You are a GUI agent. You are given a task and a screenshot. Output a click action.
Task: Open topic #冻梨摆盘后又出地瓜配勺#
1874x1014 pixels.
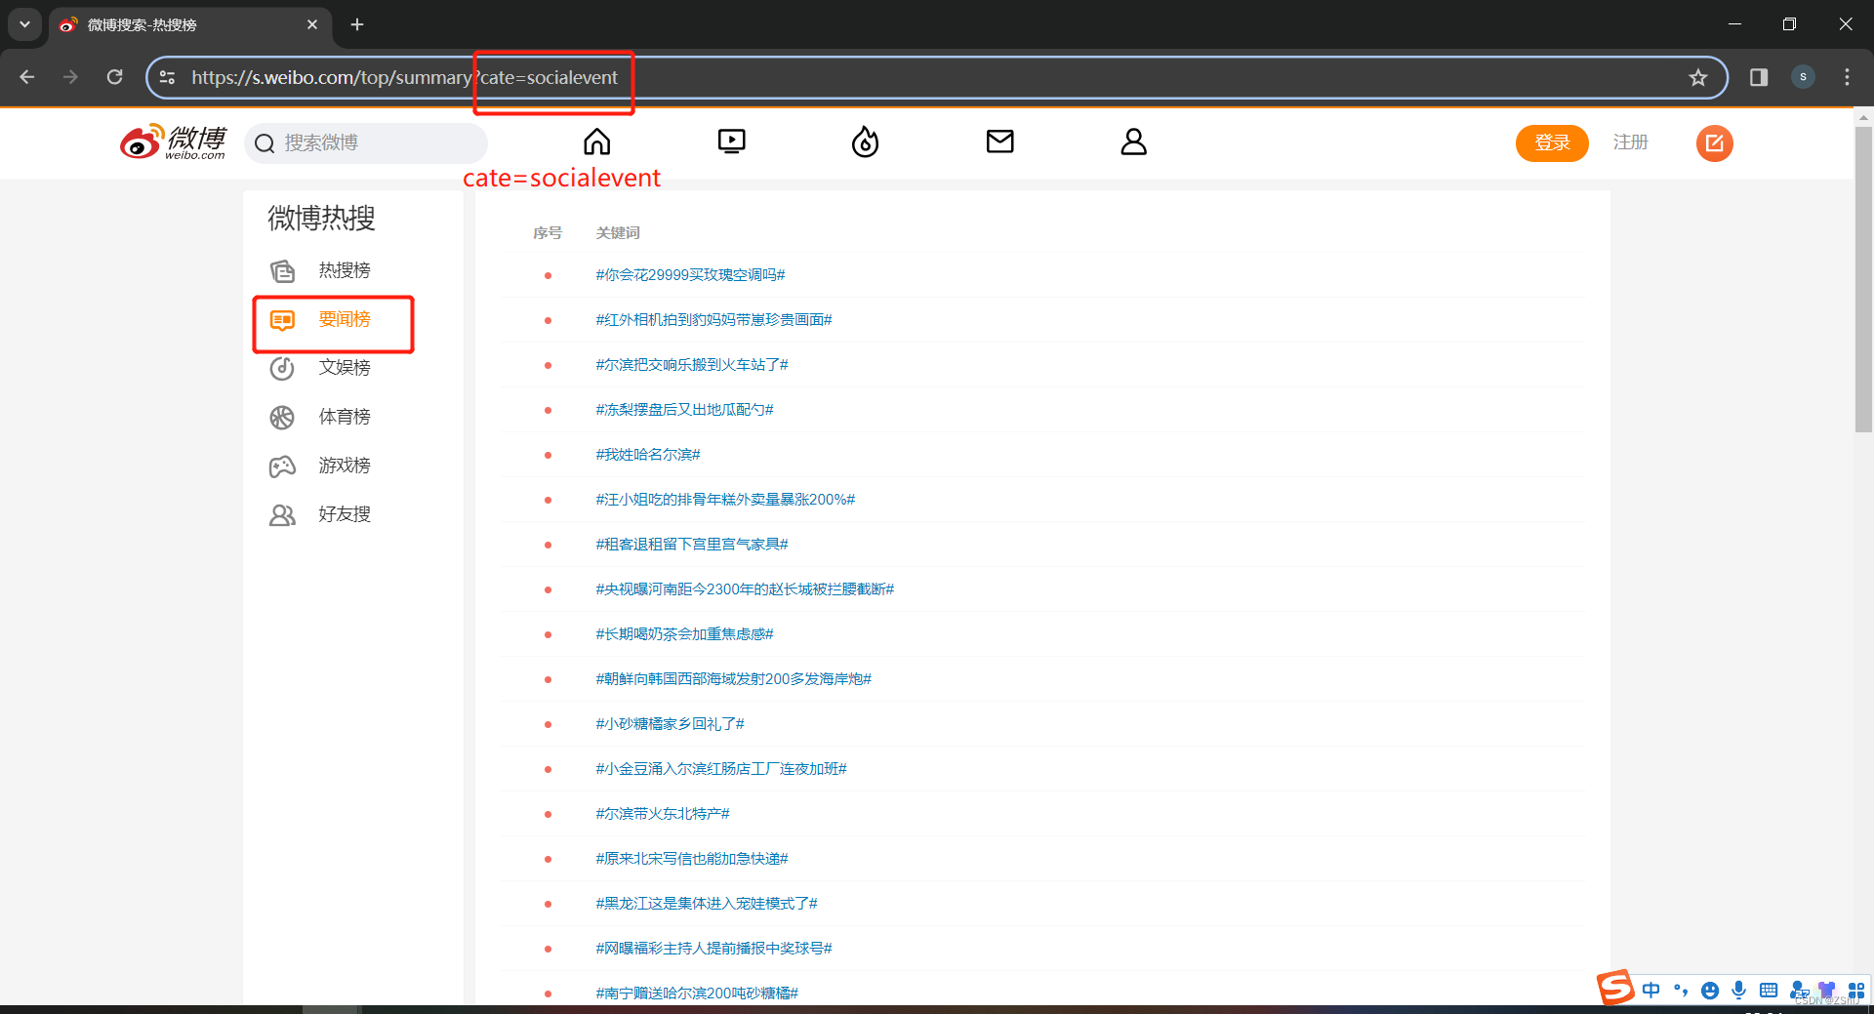(x=684, y=410)
